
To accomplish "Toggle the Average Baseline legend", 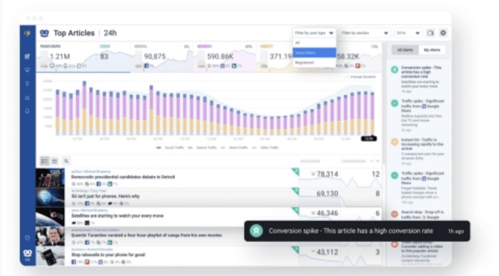I will tap(360, 77).
